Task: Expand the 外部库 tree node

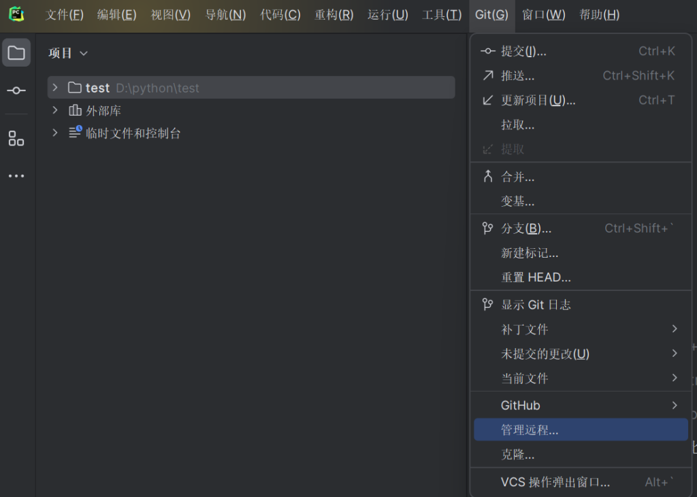Action: 55,110
